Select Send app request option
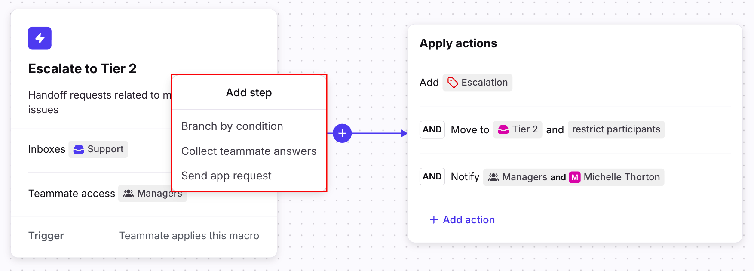The image size is (754, 271). pyautogui.click(x=226, y=176)
